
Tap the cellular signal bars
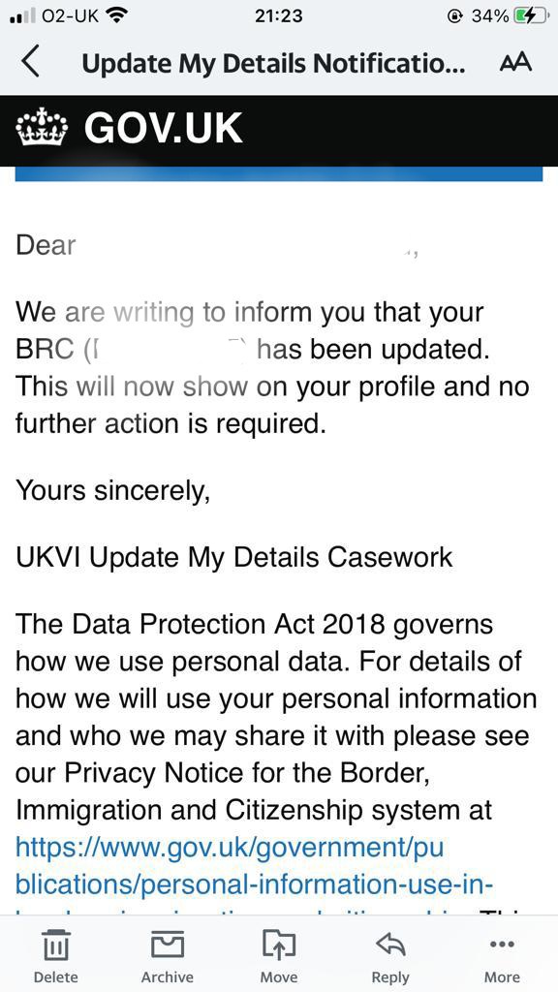pyautogui.click(x=23, y=16)
